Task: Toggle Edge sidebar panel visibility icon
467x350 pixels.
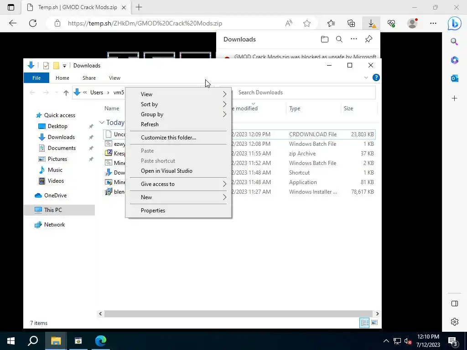Action: click(x=455, y=304)
